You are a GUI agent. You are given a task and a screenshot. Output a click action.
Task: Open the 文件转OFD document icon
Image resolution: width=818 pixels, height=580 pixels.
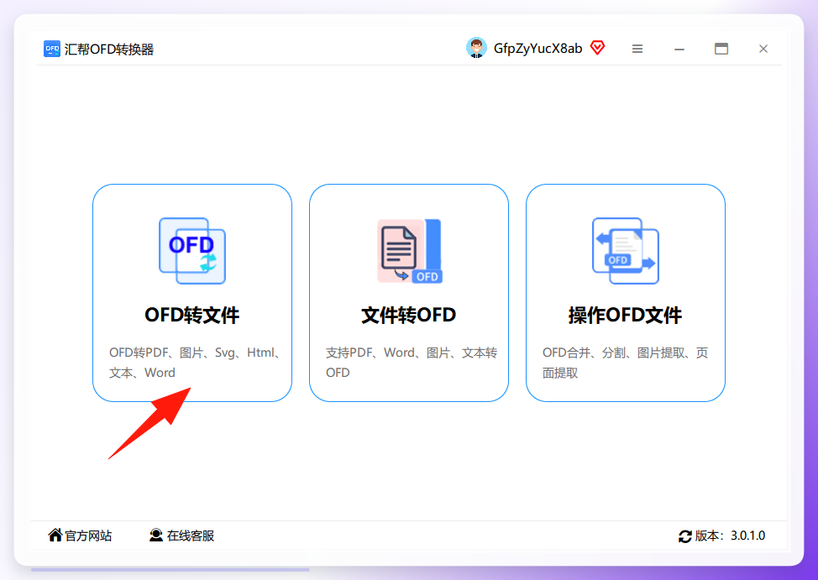pyautogui.click(x=410, y=251)
